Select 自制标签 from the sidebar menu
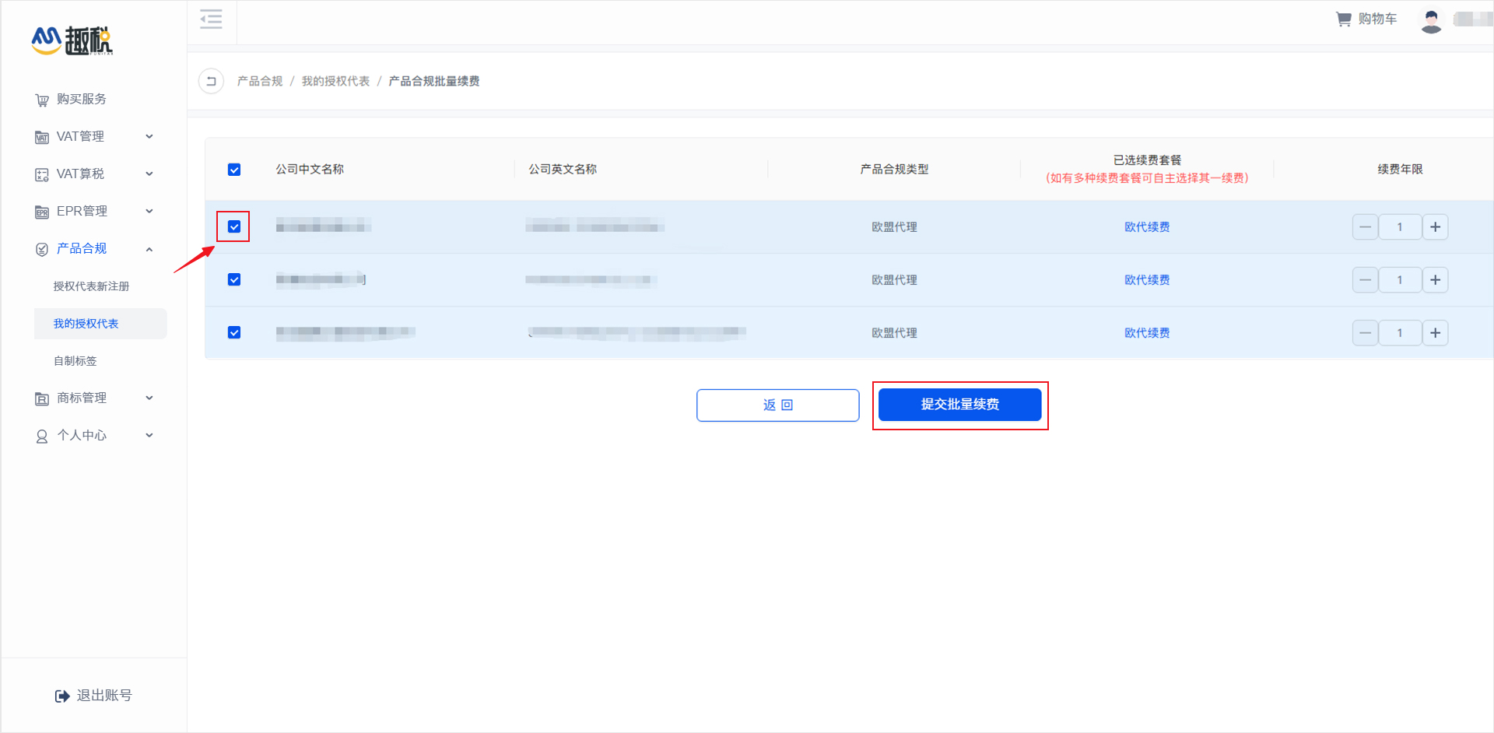 [75, 360]
